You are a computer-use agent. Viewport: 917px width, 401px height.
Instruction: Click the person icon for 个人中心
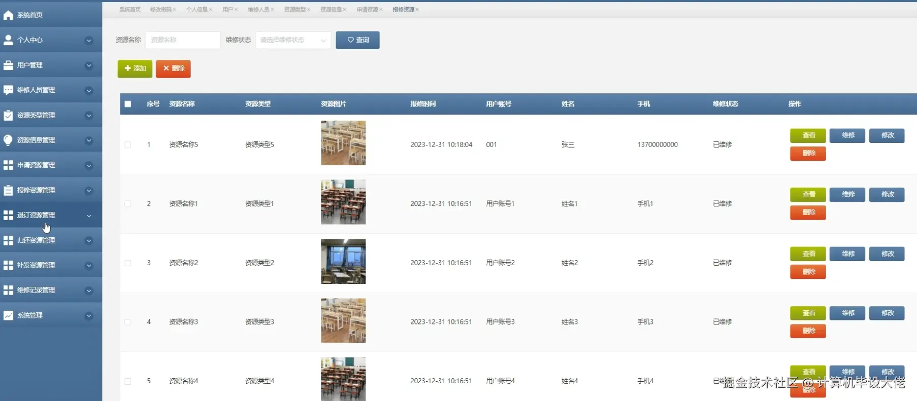click(8, 40)
